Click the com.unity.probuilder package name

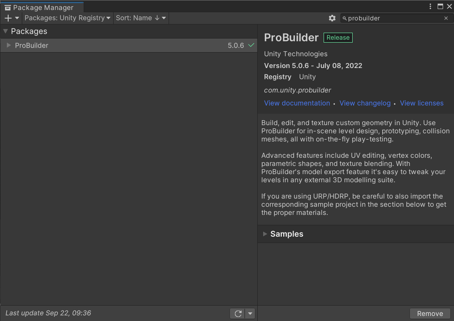297,90
